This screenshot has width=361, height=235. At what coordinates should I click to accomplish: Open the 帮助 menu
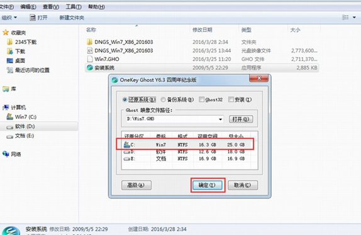96,7
